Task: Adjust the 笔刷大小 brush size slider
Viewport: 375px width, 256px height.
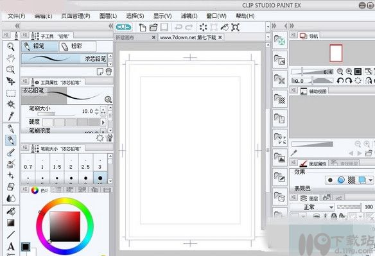Action: 56,114
